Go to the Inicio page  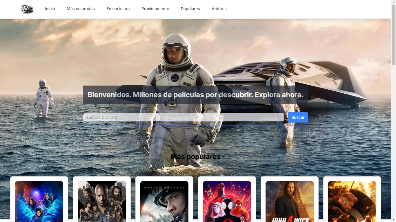point(50,9)
